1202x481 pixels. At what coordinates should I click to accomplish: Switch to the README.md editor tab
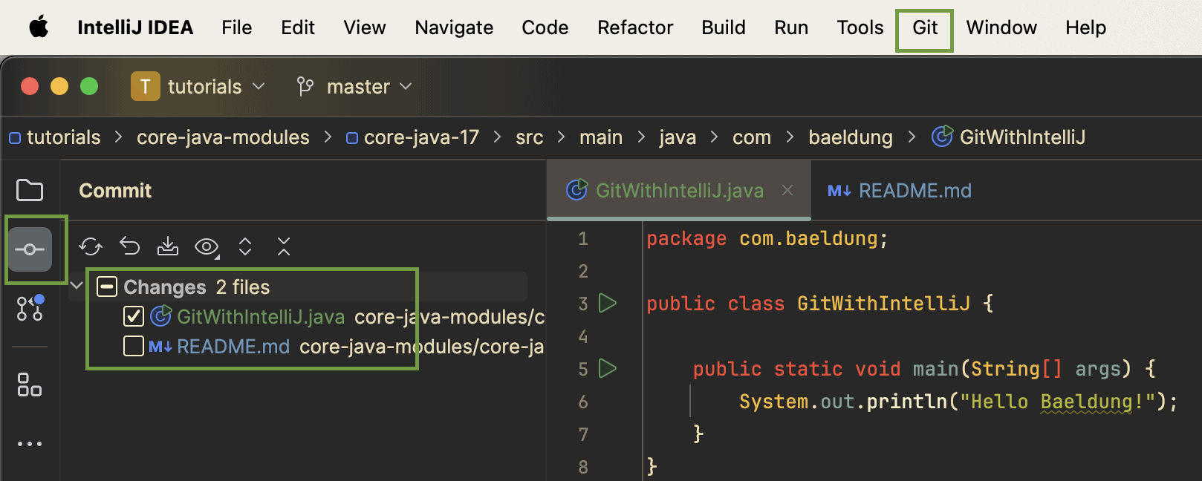pos(900,191)
